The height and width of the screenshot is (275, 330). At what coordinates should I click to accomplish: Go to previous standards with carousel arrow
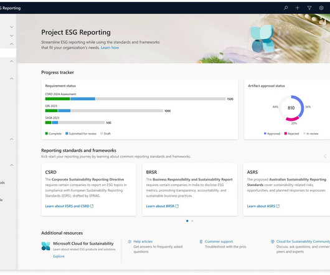pos(325,156)
